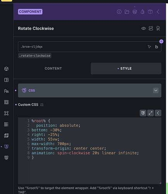Click the bold b icon in selector field

[x=156, y=47]
